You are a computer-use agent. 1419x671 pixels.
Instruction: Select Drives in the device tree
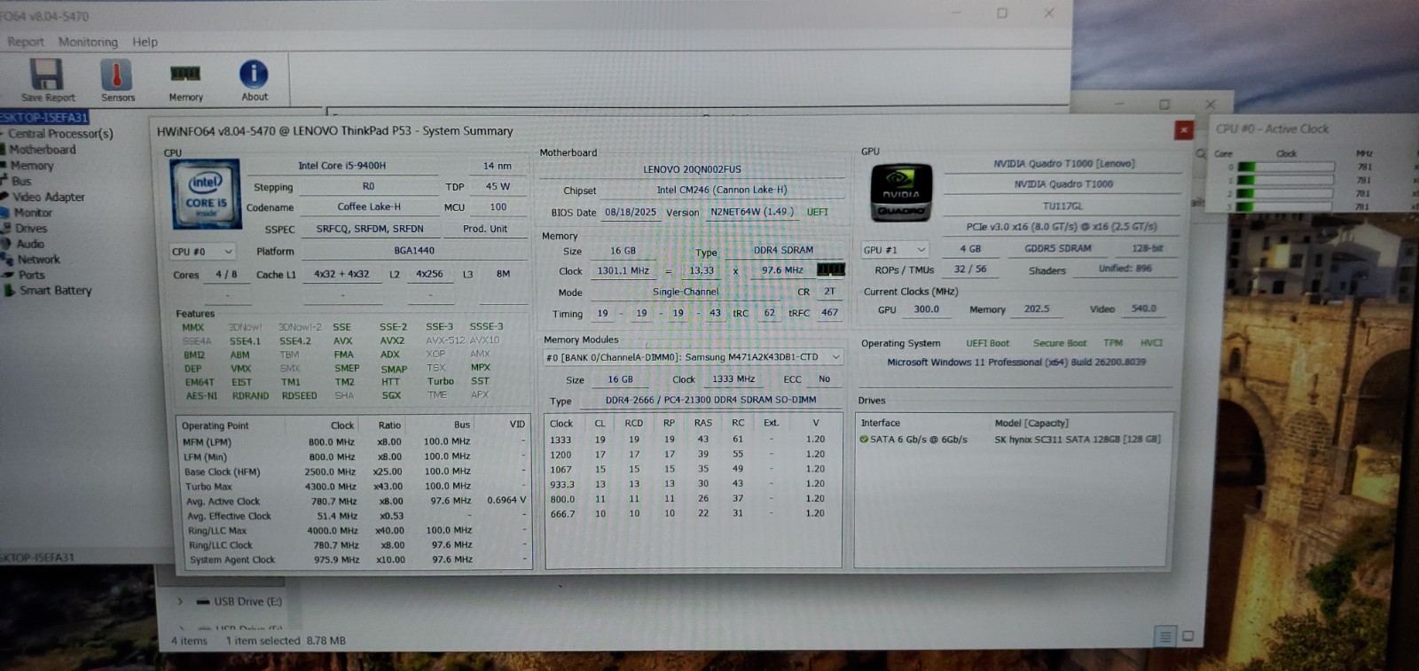click(x=31, y=228)
